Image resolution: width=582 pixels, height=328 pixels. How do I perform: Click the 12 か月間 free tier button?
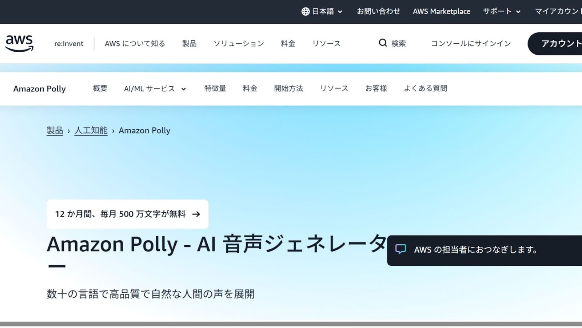(x=127, y=214)
